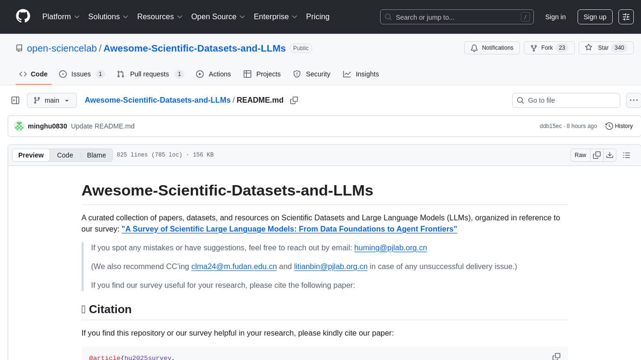The width and height of the screenshot is (641, 360).
Task: View file History
Action: pyautogui.click(x=619, y=126)
